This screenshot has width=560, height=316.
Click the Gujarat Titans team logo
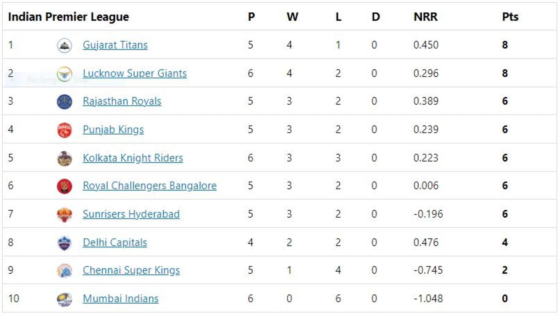pos(64,45)
